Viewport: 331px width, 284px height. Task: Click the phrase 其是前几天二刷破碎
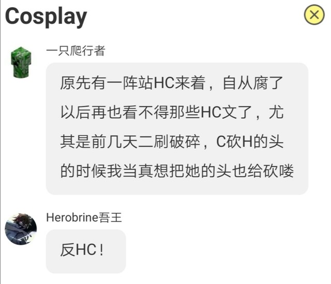point(130,141)
